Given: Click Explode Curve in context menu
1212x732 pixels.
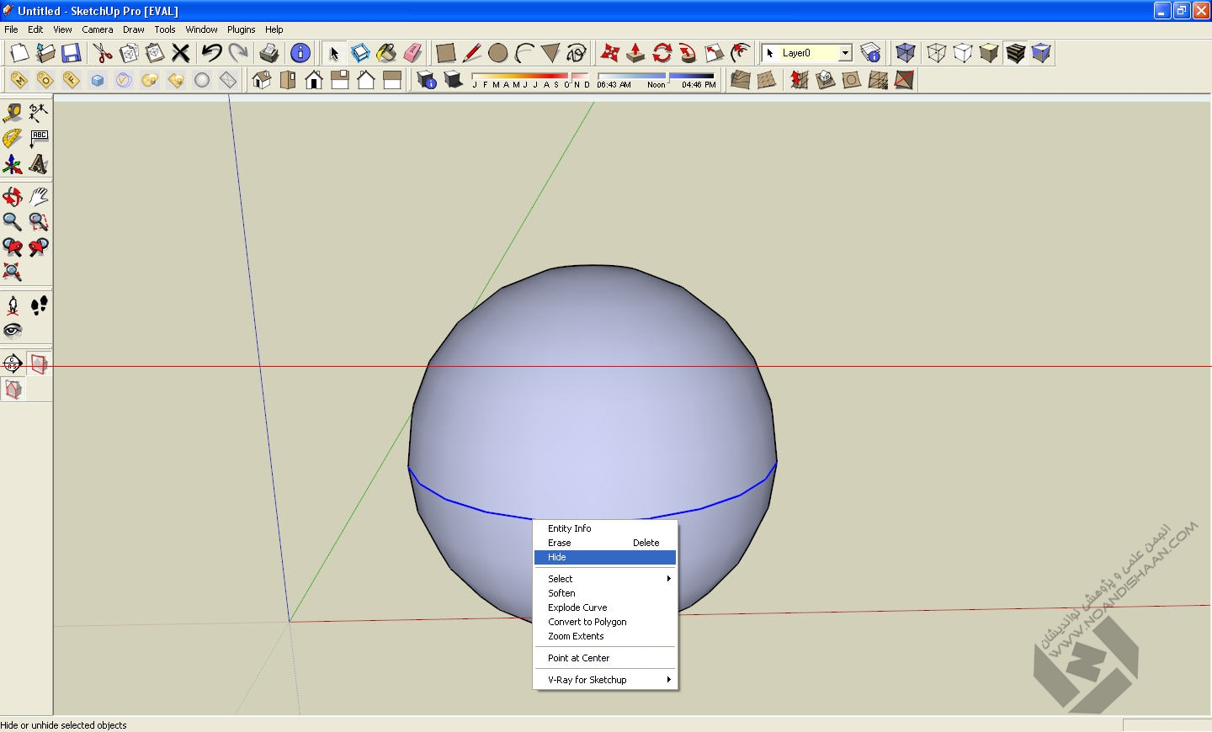Looking at the screenshot, I should click(x=577, y=607).
